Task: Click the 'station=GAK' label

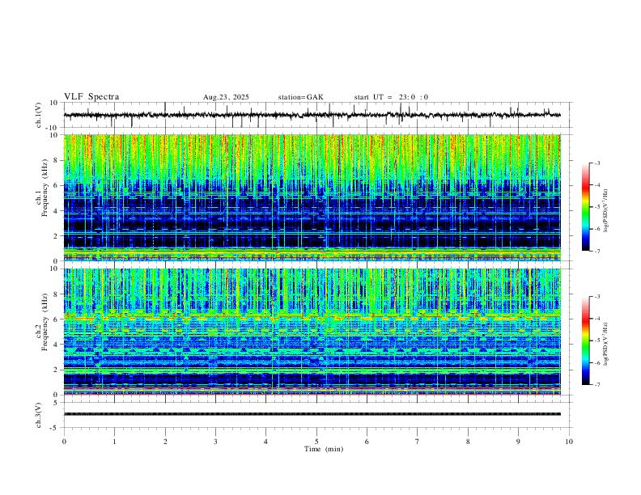Action: [301, 97]
